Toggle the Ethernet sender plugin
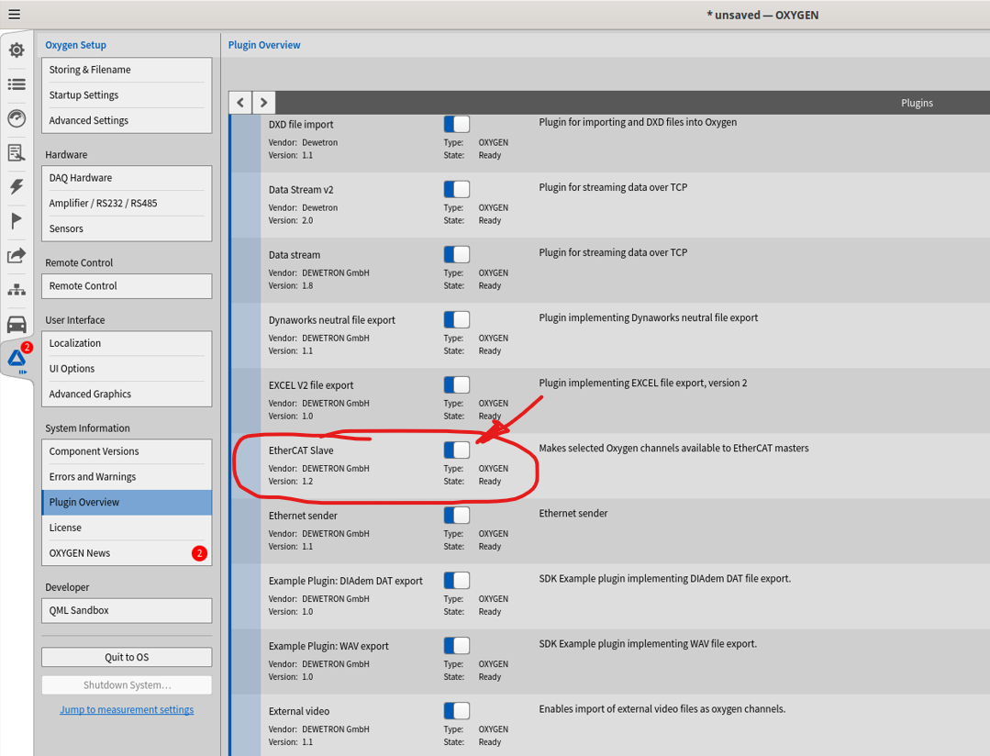Image resolution: width=990 pixels, height=756 pixels. pos(457,515)
